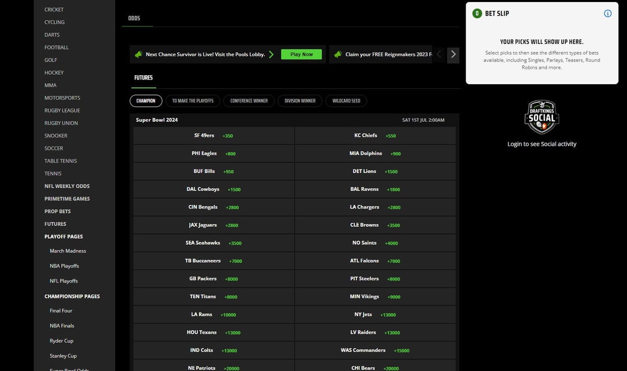The image size is (627, 371).
Task: Open Golf in the sidebar
Action: pyautogui.click(x=51, y=60)
